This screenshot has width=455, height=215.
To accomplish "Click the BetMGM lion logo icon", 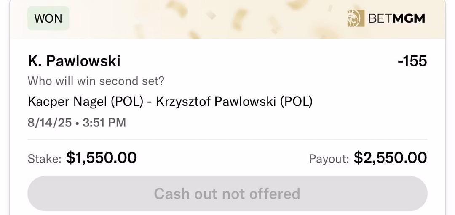I will 356,18.
